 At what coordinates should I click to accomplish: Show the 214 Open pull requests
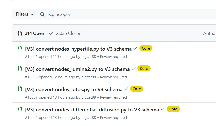(x=31, y=33)
